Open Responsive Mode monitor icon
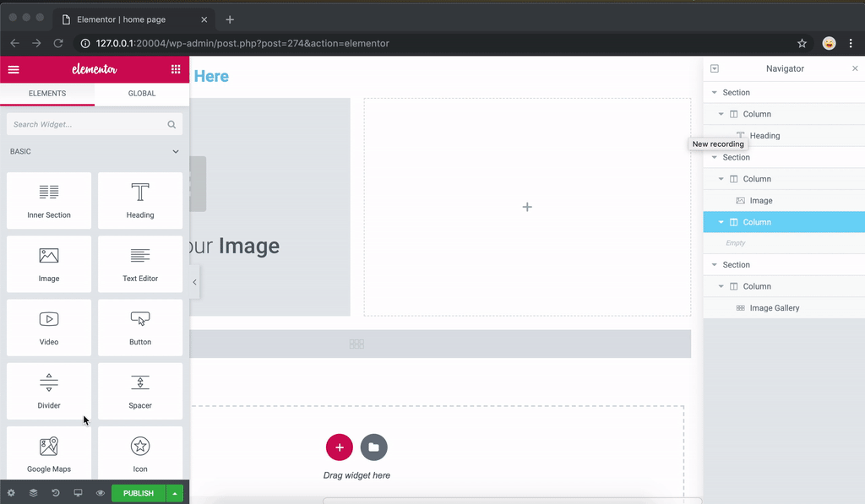 tap(78, 493)
